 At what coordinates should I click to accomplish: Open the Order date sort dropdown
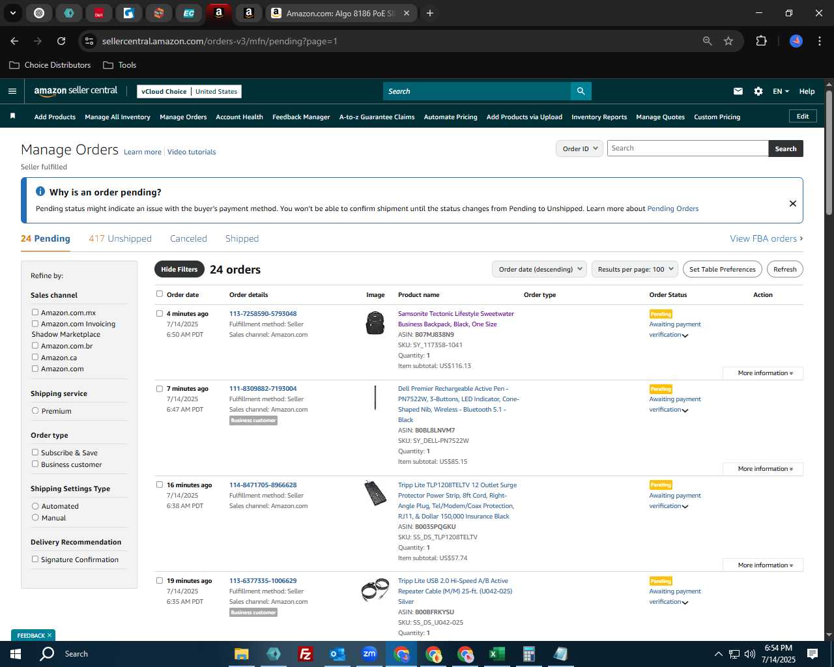539,269
